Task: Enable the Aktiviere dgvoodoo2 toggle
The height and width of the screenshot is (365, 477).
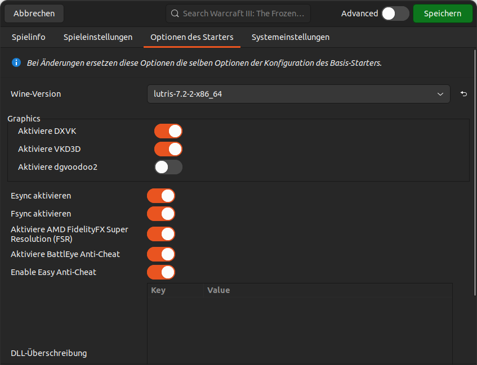Action: pyautogui.click(x=168, y=167)
